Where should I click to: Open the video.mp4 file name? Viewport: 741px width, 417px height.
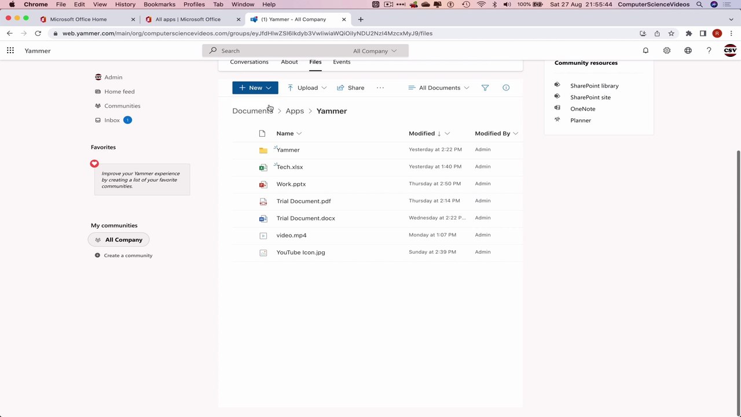(291, 236)
